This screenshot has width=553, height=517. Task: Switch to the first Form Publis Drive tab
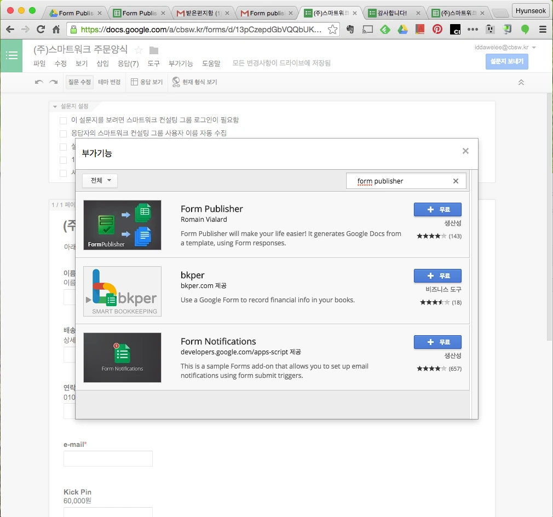[x=76, y=13]
